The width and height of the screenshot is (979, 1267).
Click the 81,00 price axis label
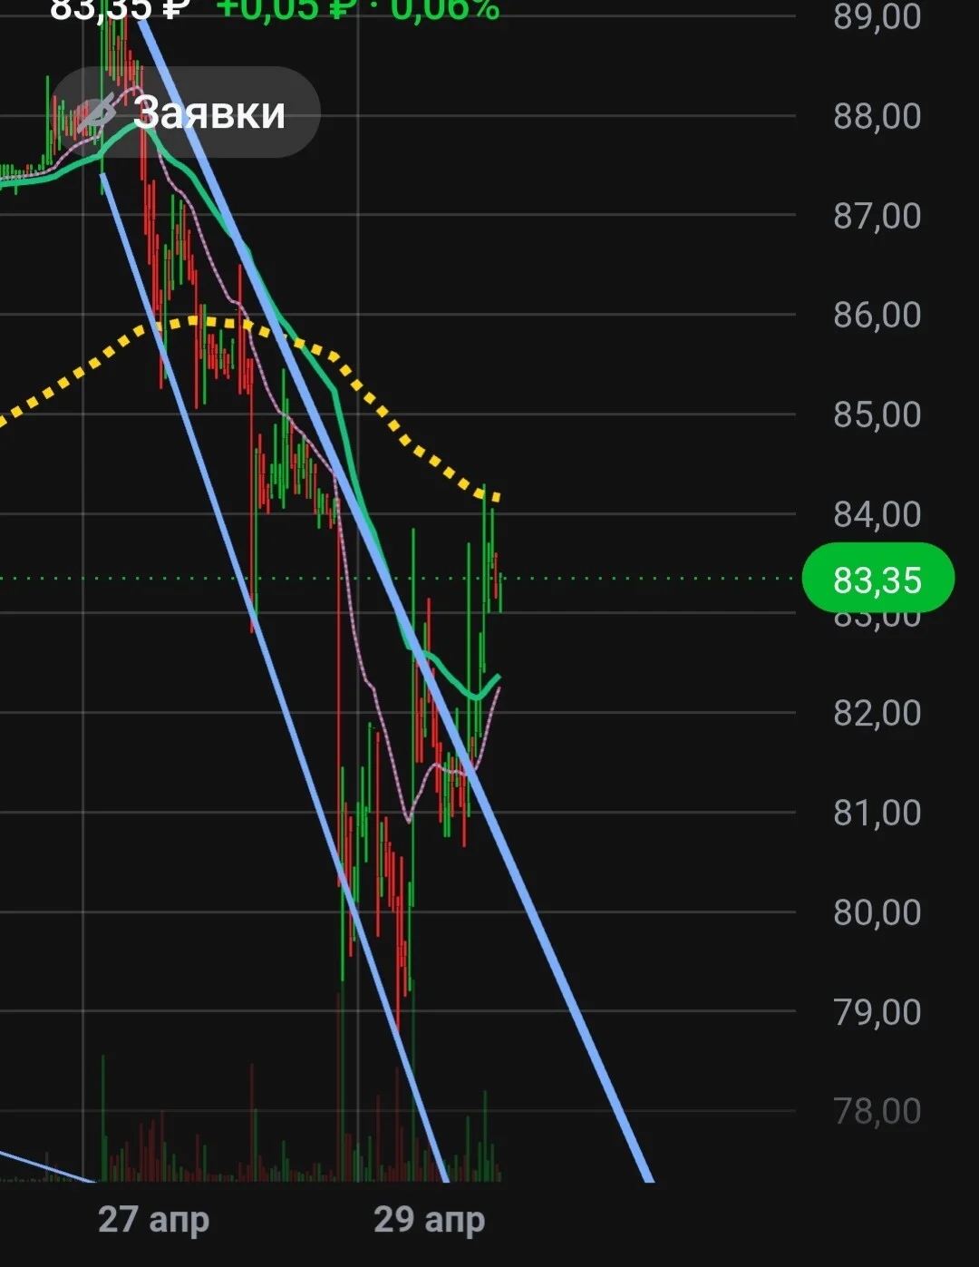point(877,813)
